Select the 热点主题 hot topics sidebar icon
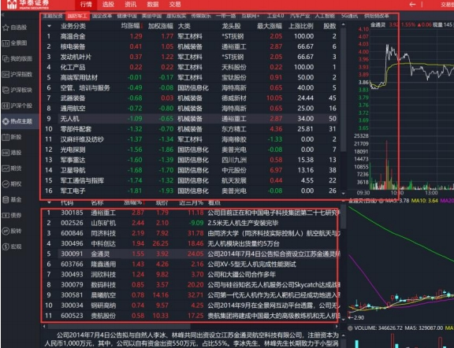 point(6,121)
